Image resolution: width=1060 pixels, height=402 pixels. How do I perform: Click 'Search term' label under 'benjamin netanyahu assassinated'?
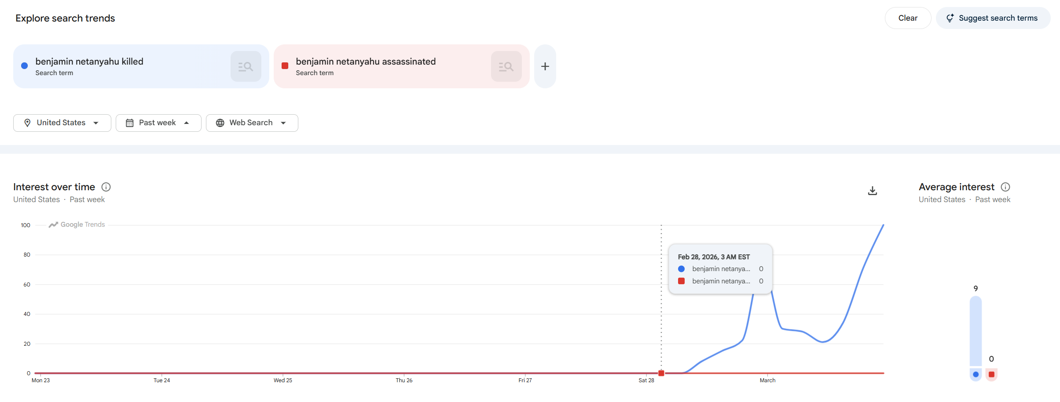pyautogui.click(x=315, y=73)
